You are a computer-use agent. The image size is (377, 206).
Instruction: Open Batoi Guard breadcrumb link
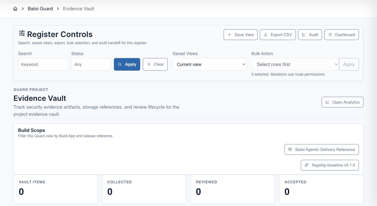point(40,9)
